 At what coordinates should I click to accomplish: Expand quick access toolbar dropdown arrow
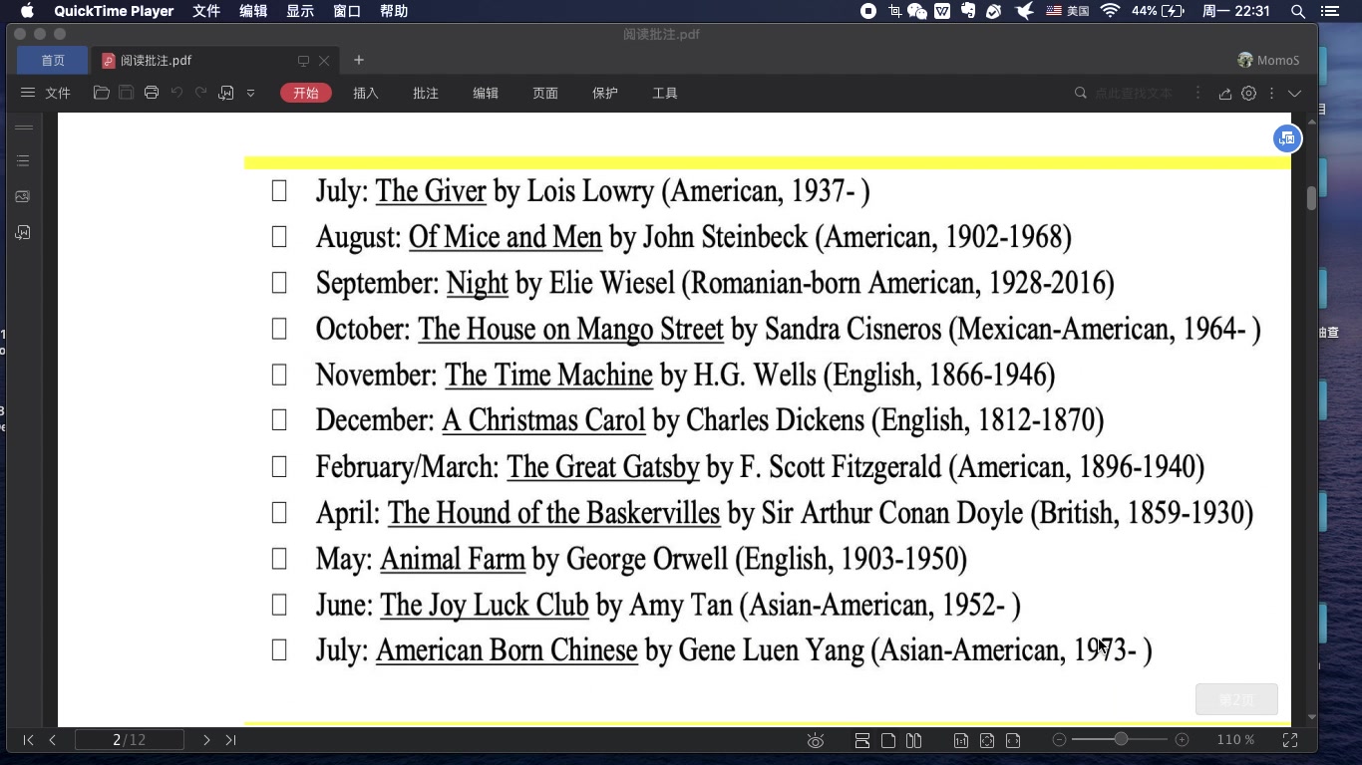(250, 93)
